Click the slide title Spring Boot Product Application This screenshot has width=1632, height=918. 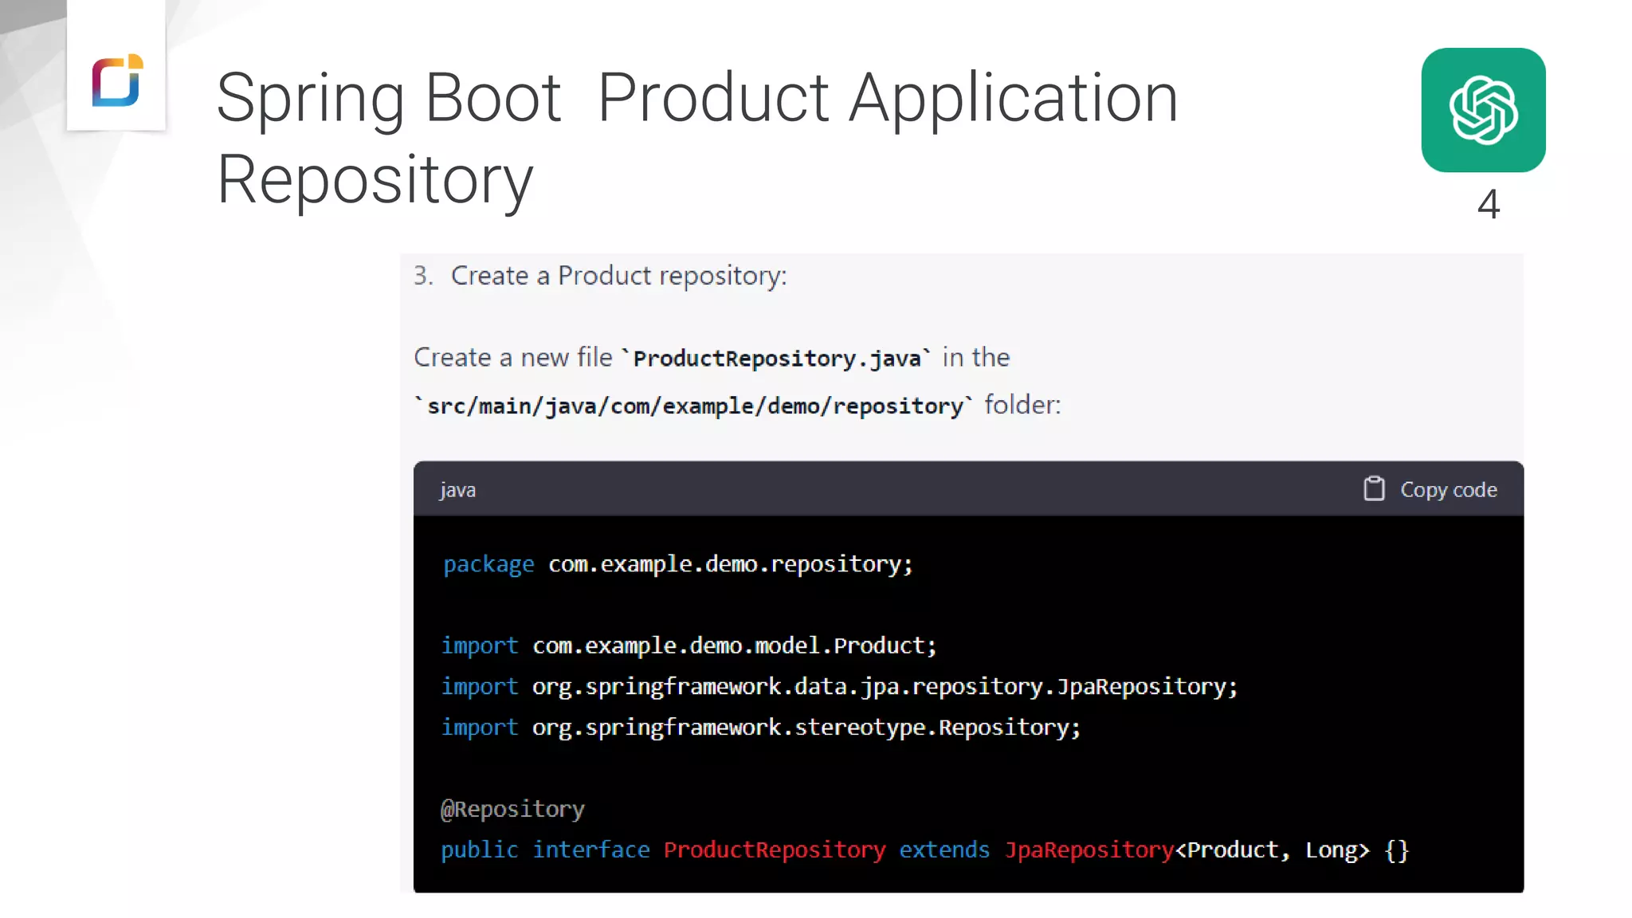[696, 98]
